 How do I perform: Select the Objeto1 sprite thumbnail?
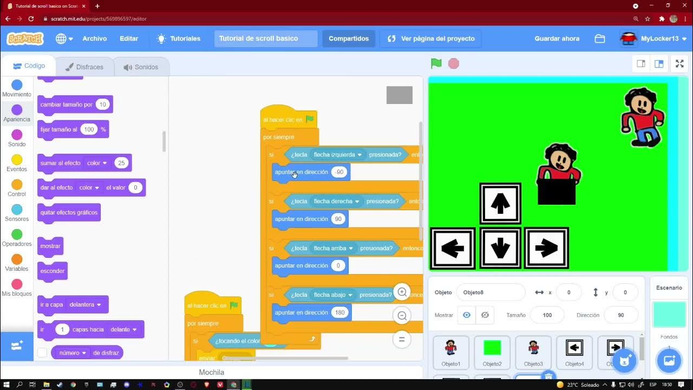click(x=451, y=352)
